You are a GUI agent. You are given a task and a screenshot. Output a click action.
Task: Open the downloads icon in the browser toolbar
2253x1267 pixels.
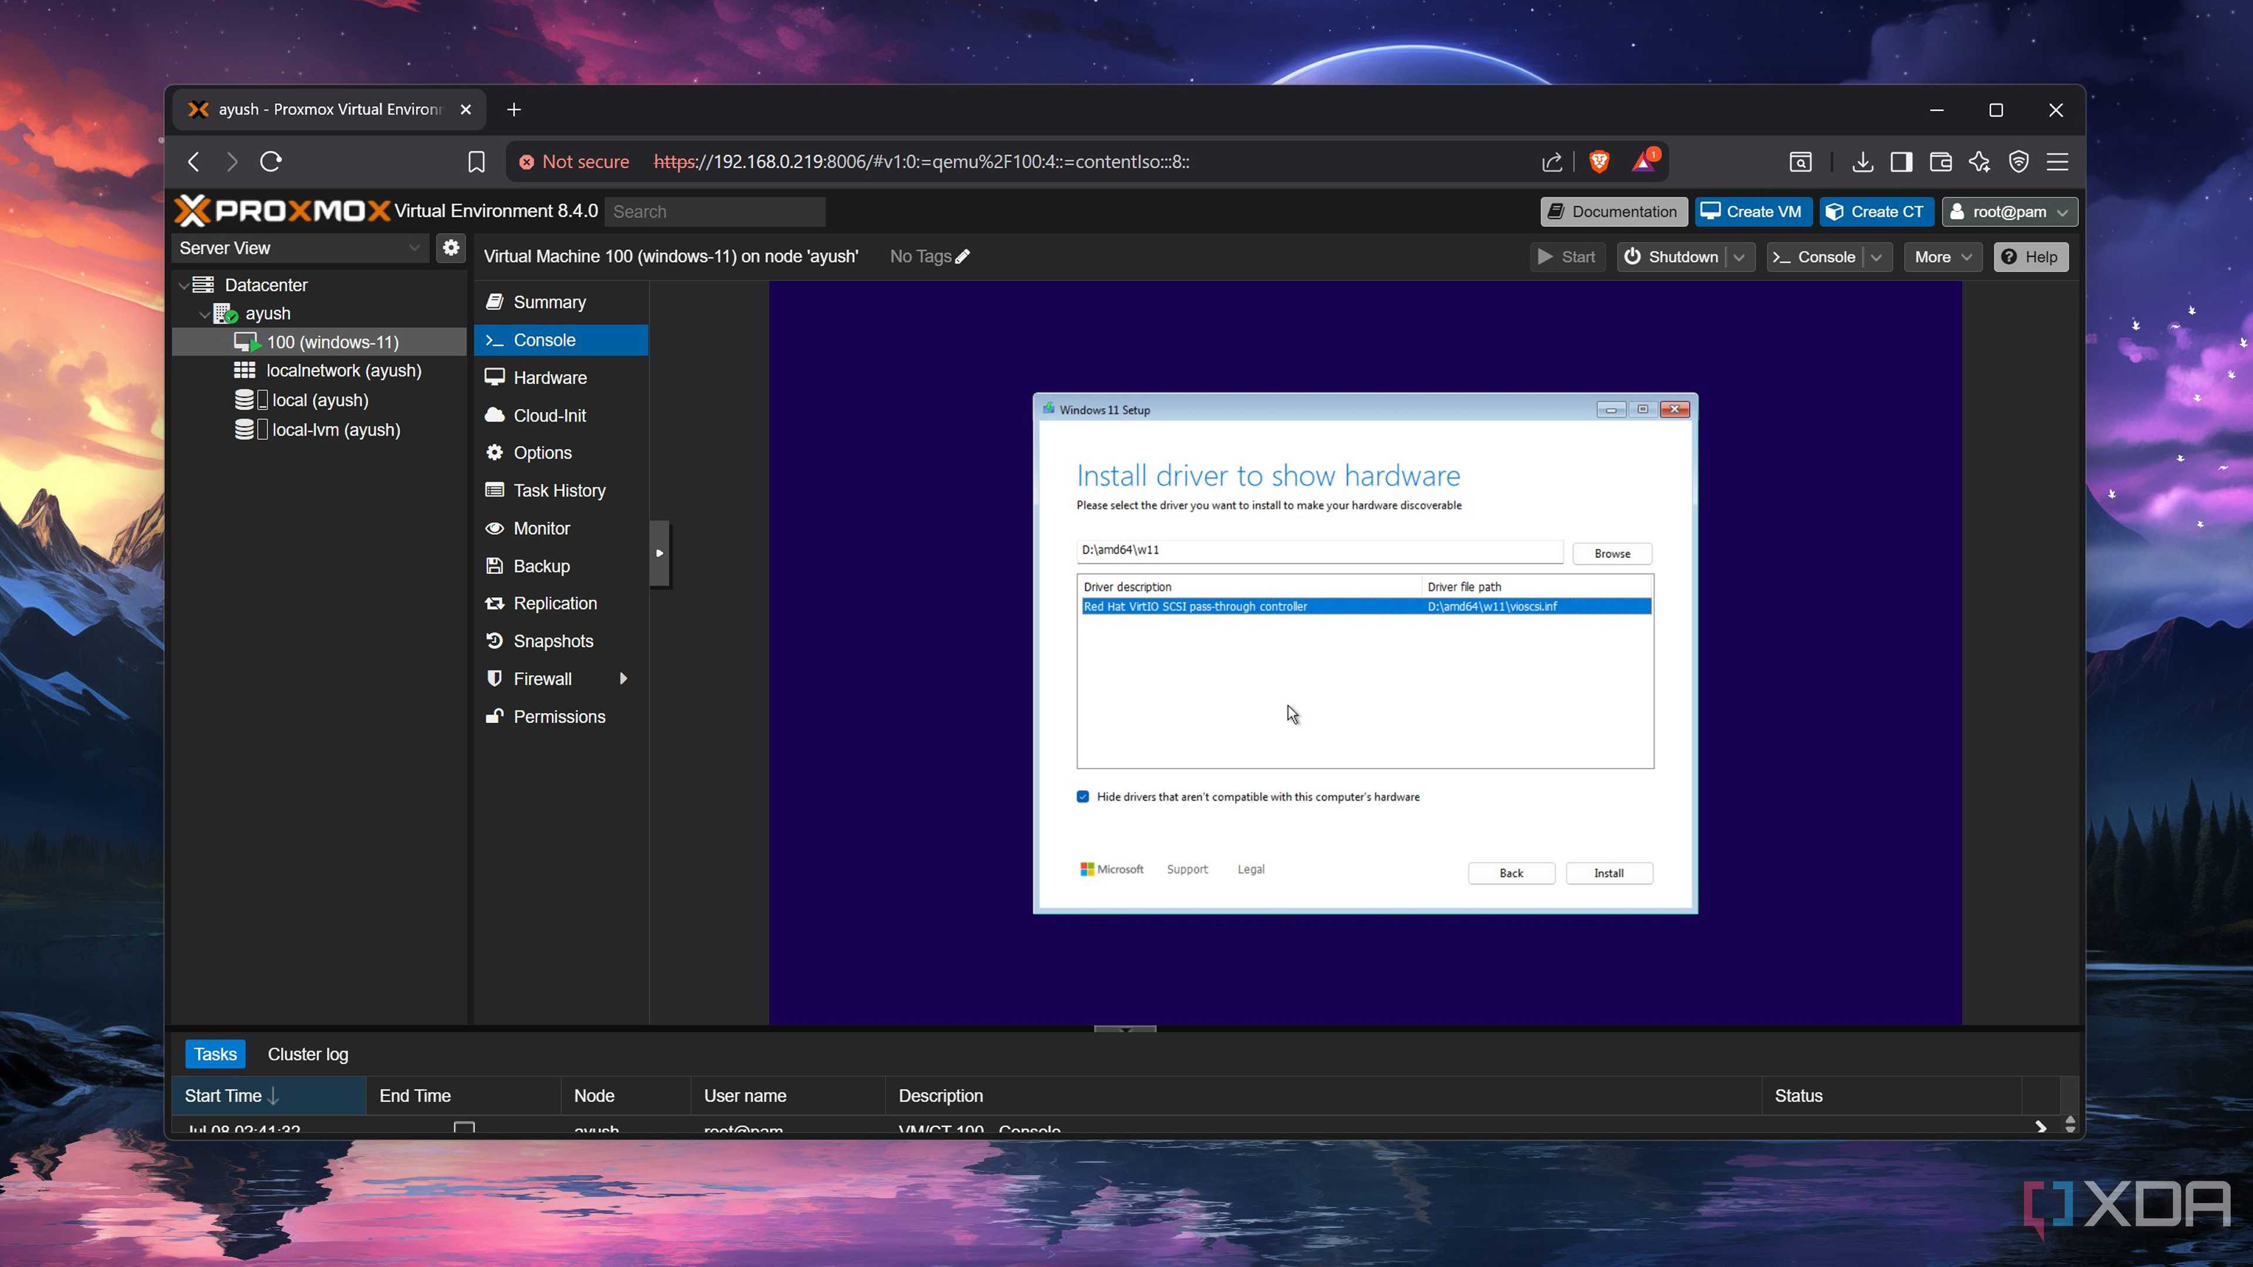(x=1862, y=162)
